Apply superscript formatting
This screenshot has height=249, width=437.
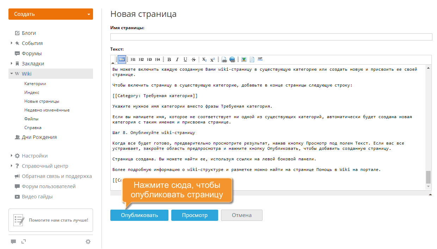coord(213,59)
